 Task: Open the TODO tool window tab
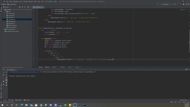[x=11, y=100]
